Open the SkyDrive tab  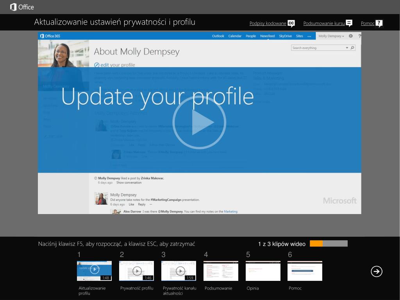point(285,36)
